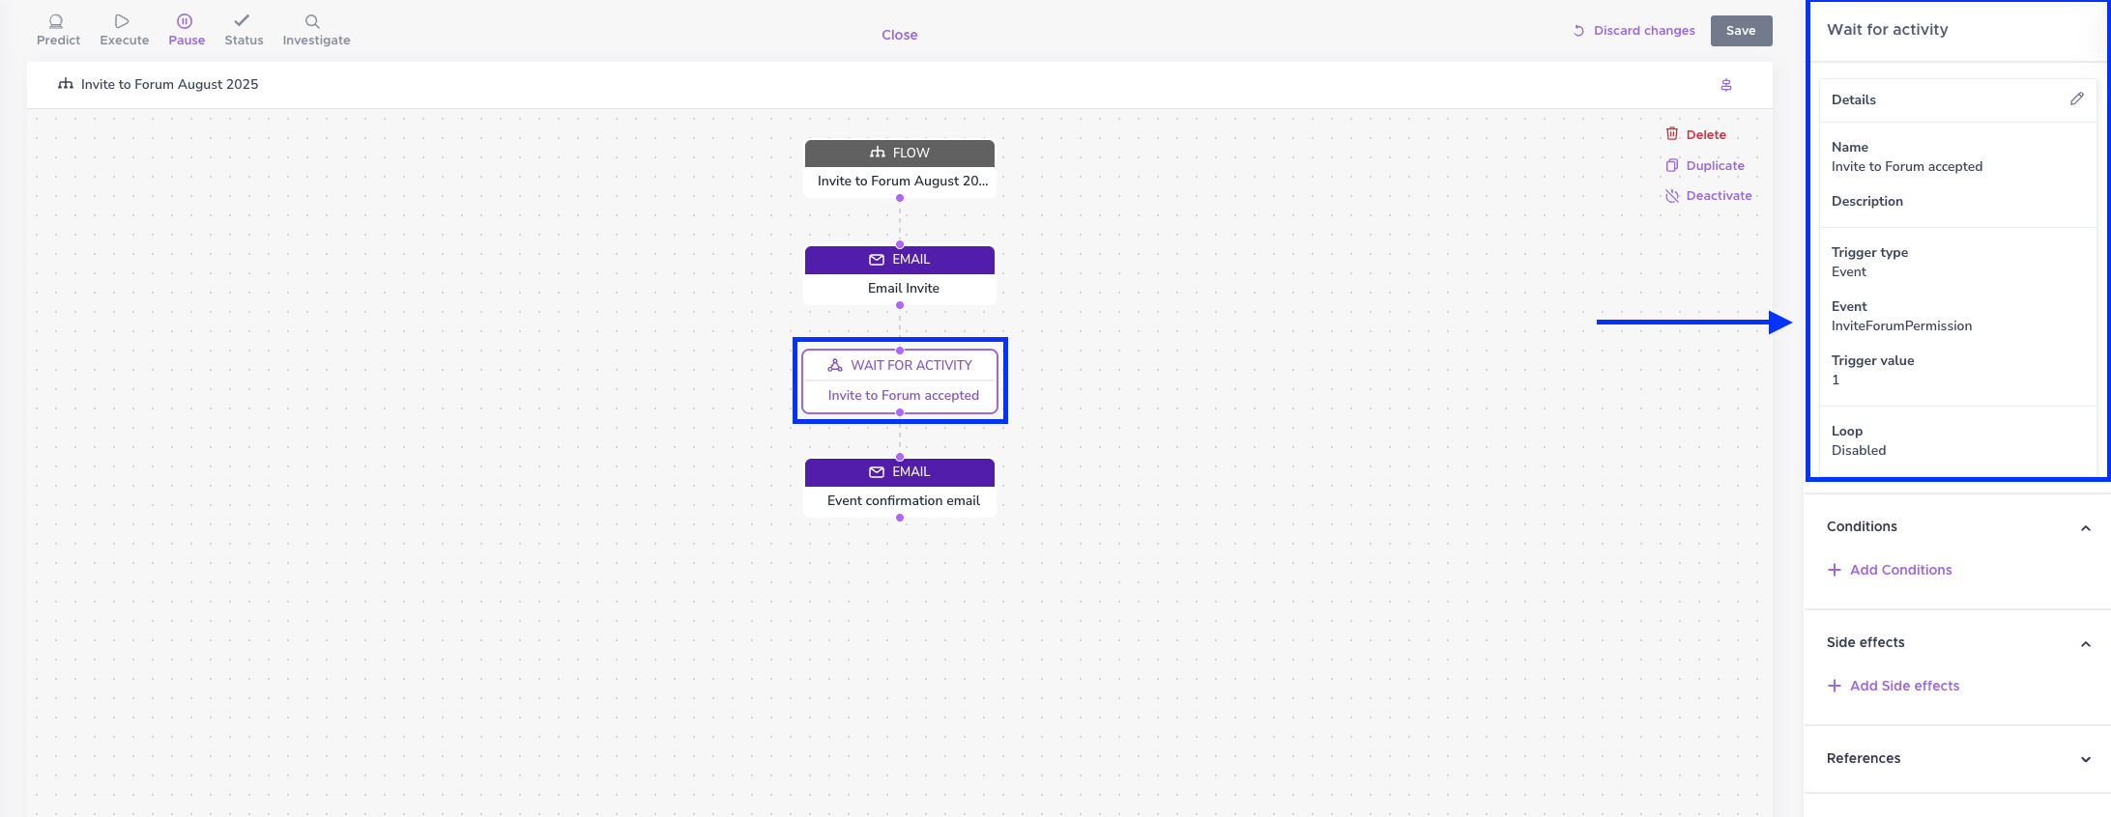Viewport: 2111px width, 817px height.
Task: Click plus icon beside Add Conditions
Action: [1835, 570]
